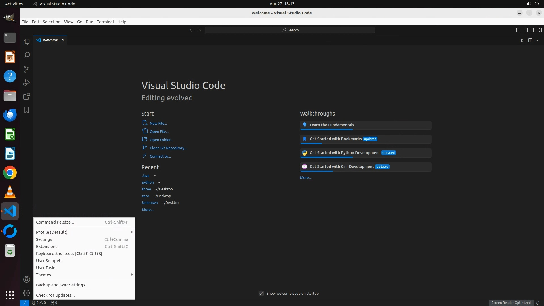Toggle the bottom panel layout button
544x306 pixels.
point(525,30)
